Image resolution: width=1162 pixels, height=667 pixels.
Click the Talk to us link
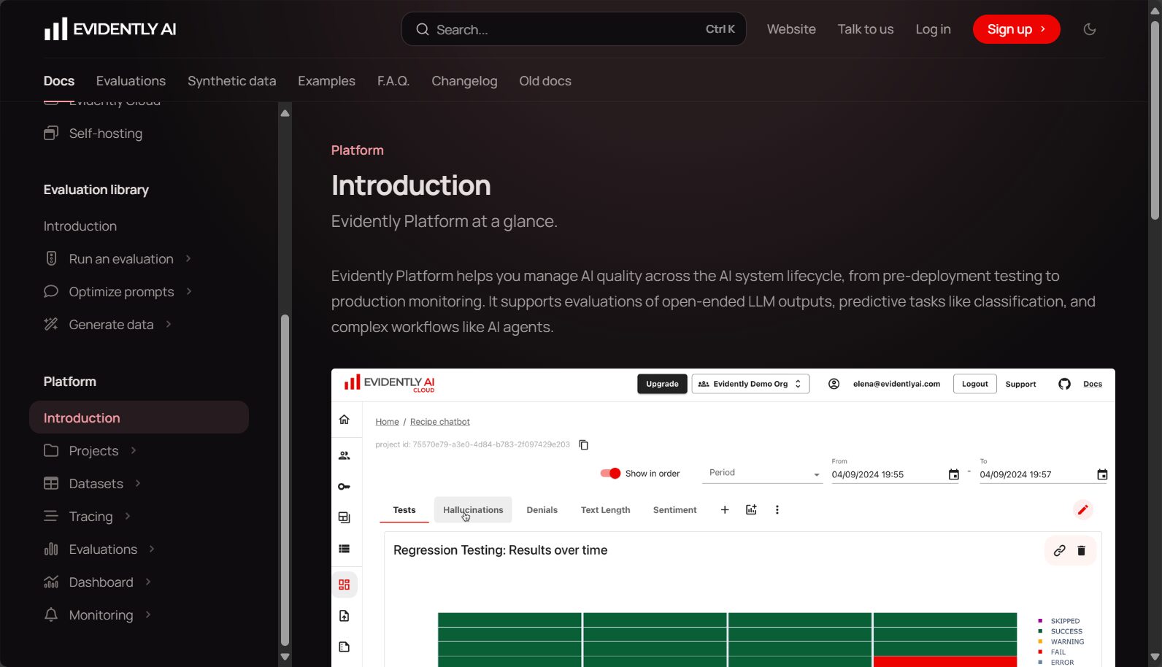pos(866,29)
